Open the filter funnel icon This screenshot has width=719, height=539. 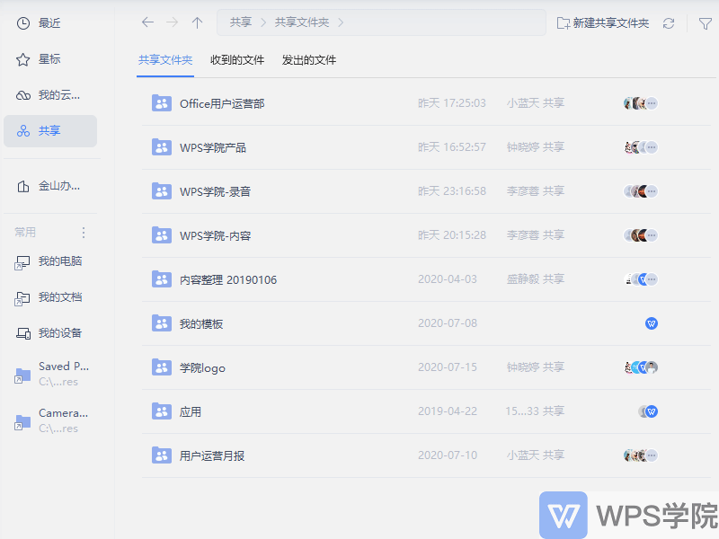point(706,23)
